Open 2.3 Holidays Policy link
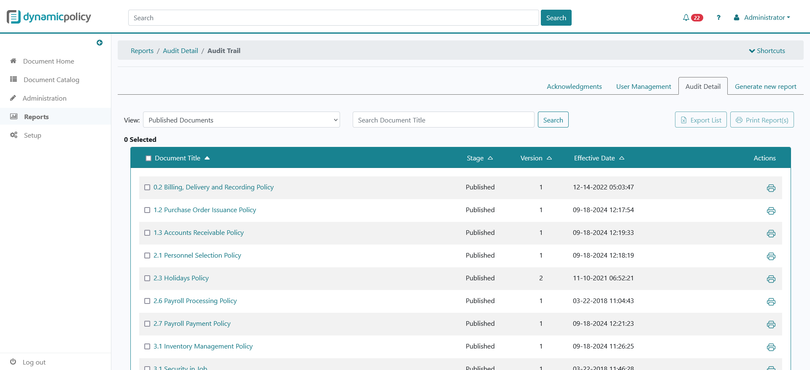Viewport: 810px width, 370px height. [x=181, y=278]
